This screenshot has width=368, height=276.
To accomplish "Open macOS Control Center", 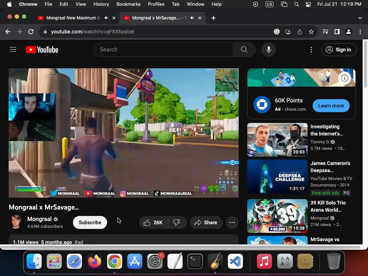I will (x=308, y=4).
